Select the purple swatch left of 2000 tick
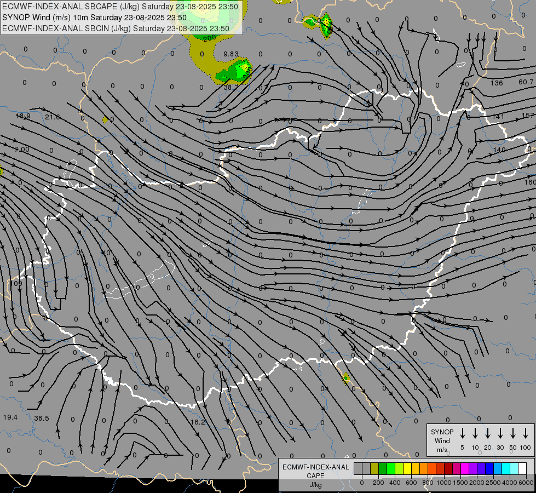536x493 pixels. pyautogui.click(x=473, y=469)
